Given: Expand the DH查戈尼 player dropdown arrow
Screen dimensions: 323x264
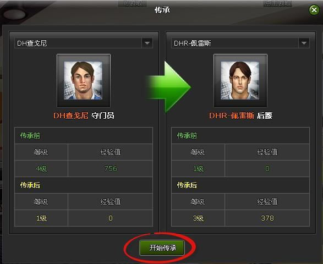Looking at the screenshot, I should (147, 43).
